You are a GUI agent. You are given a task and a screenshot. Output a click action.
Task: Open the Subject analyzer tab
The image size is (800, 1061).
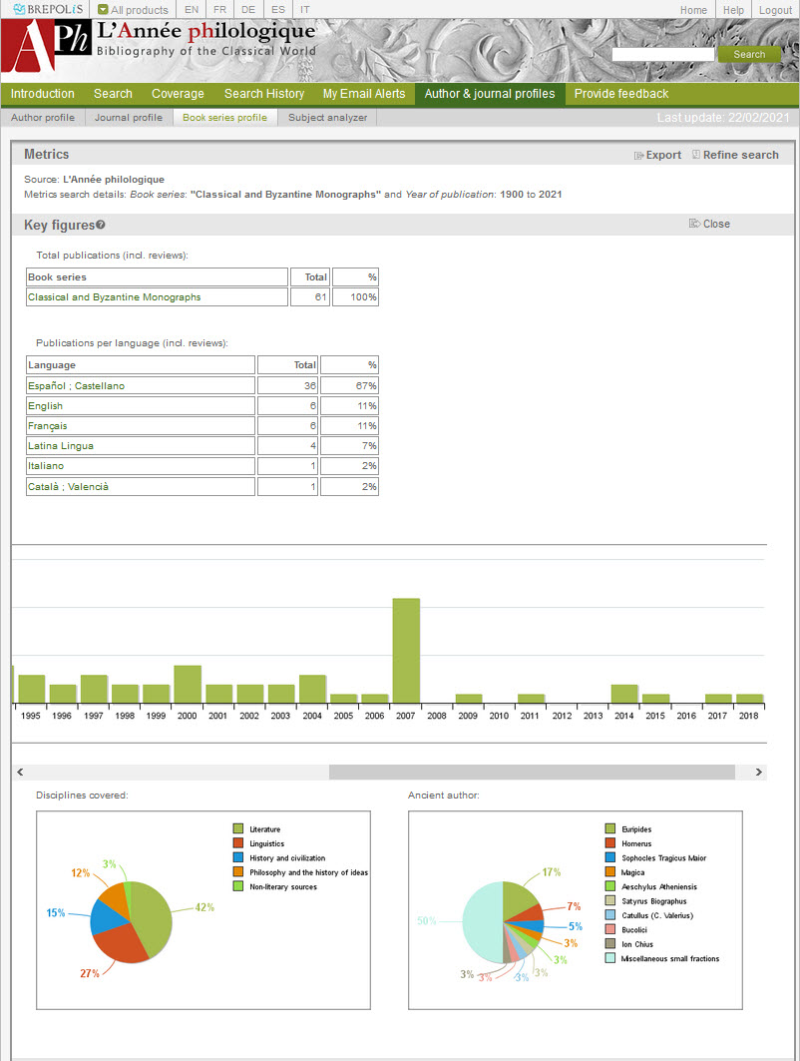click(x=327, y=118)
